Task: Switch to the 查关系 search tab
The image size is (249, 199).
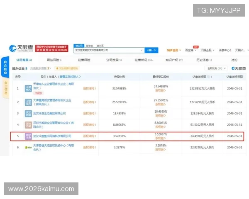Action: 100,46
